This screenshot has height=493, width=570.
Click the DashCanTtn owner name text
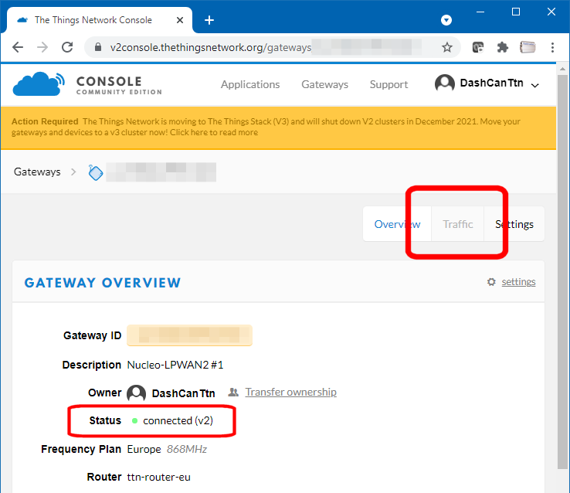tap(183, 393)
